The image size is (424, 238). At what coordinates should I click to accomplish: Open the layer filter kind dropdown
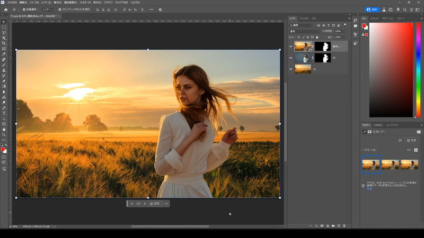coord(301,25)
